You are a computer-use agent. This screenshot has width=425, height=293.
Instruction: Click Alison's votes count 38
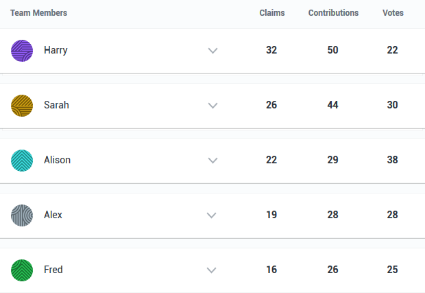coord(393,160)
